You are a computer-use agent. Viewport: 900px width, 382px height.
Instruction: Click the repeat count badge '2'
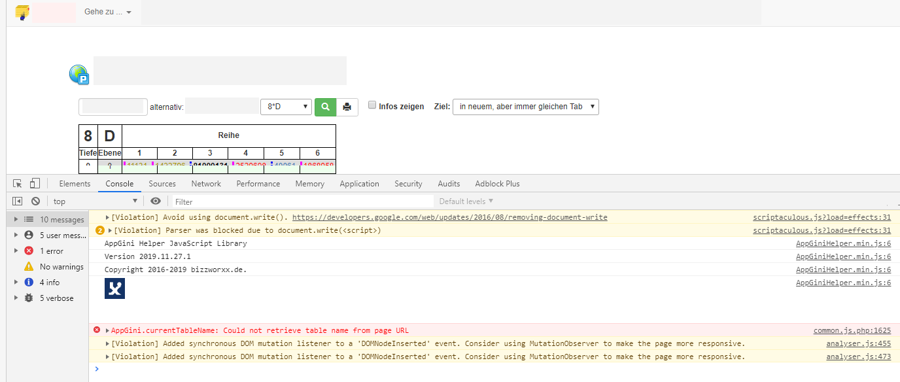[x=100, y=230]
